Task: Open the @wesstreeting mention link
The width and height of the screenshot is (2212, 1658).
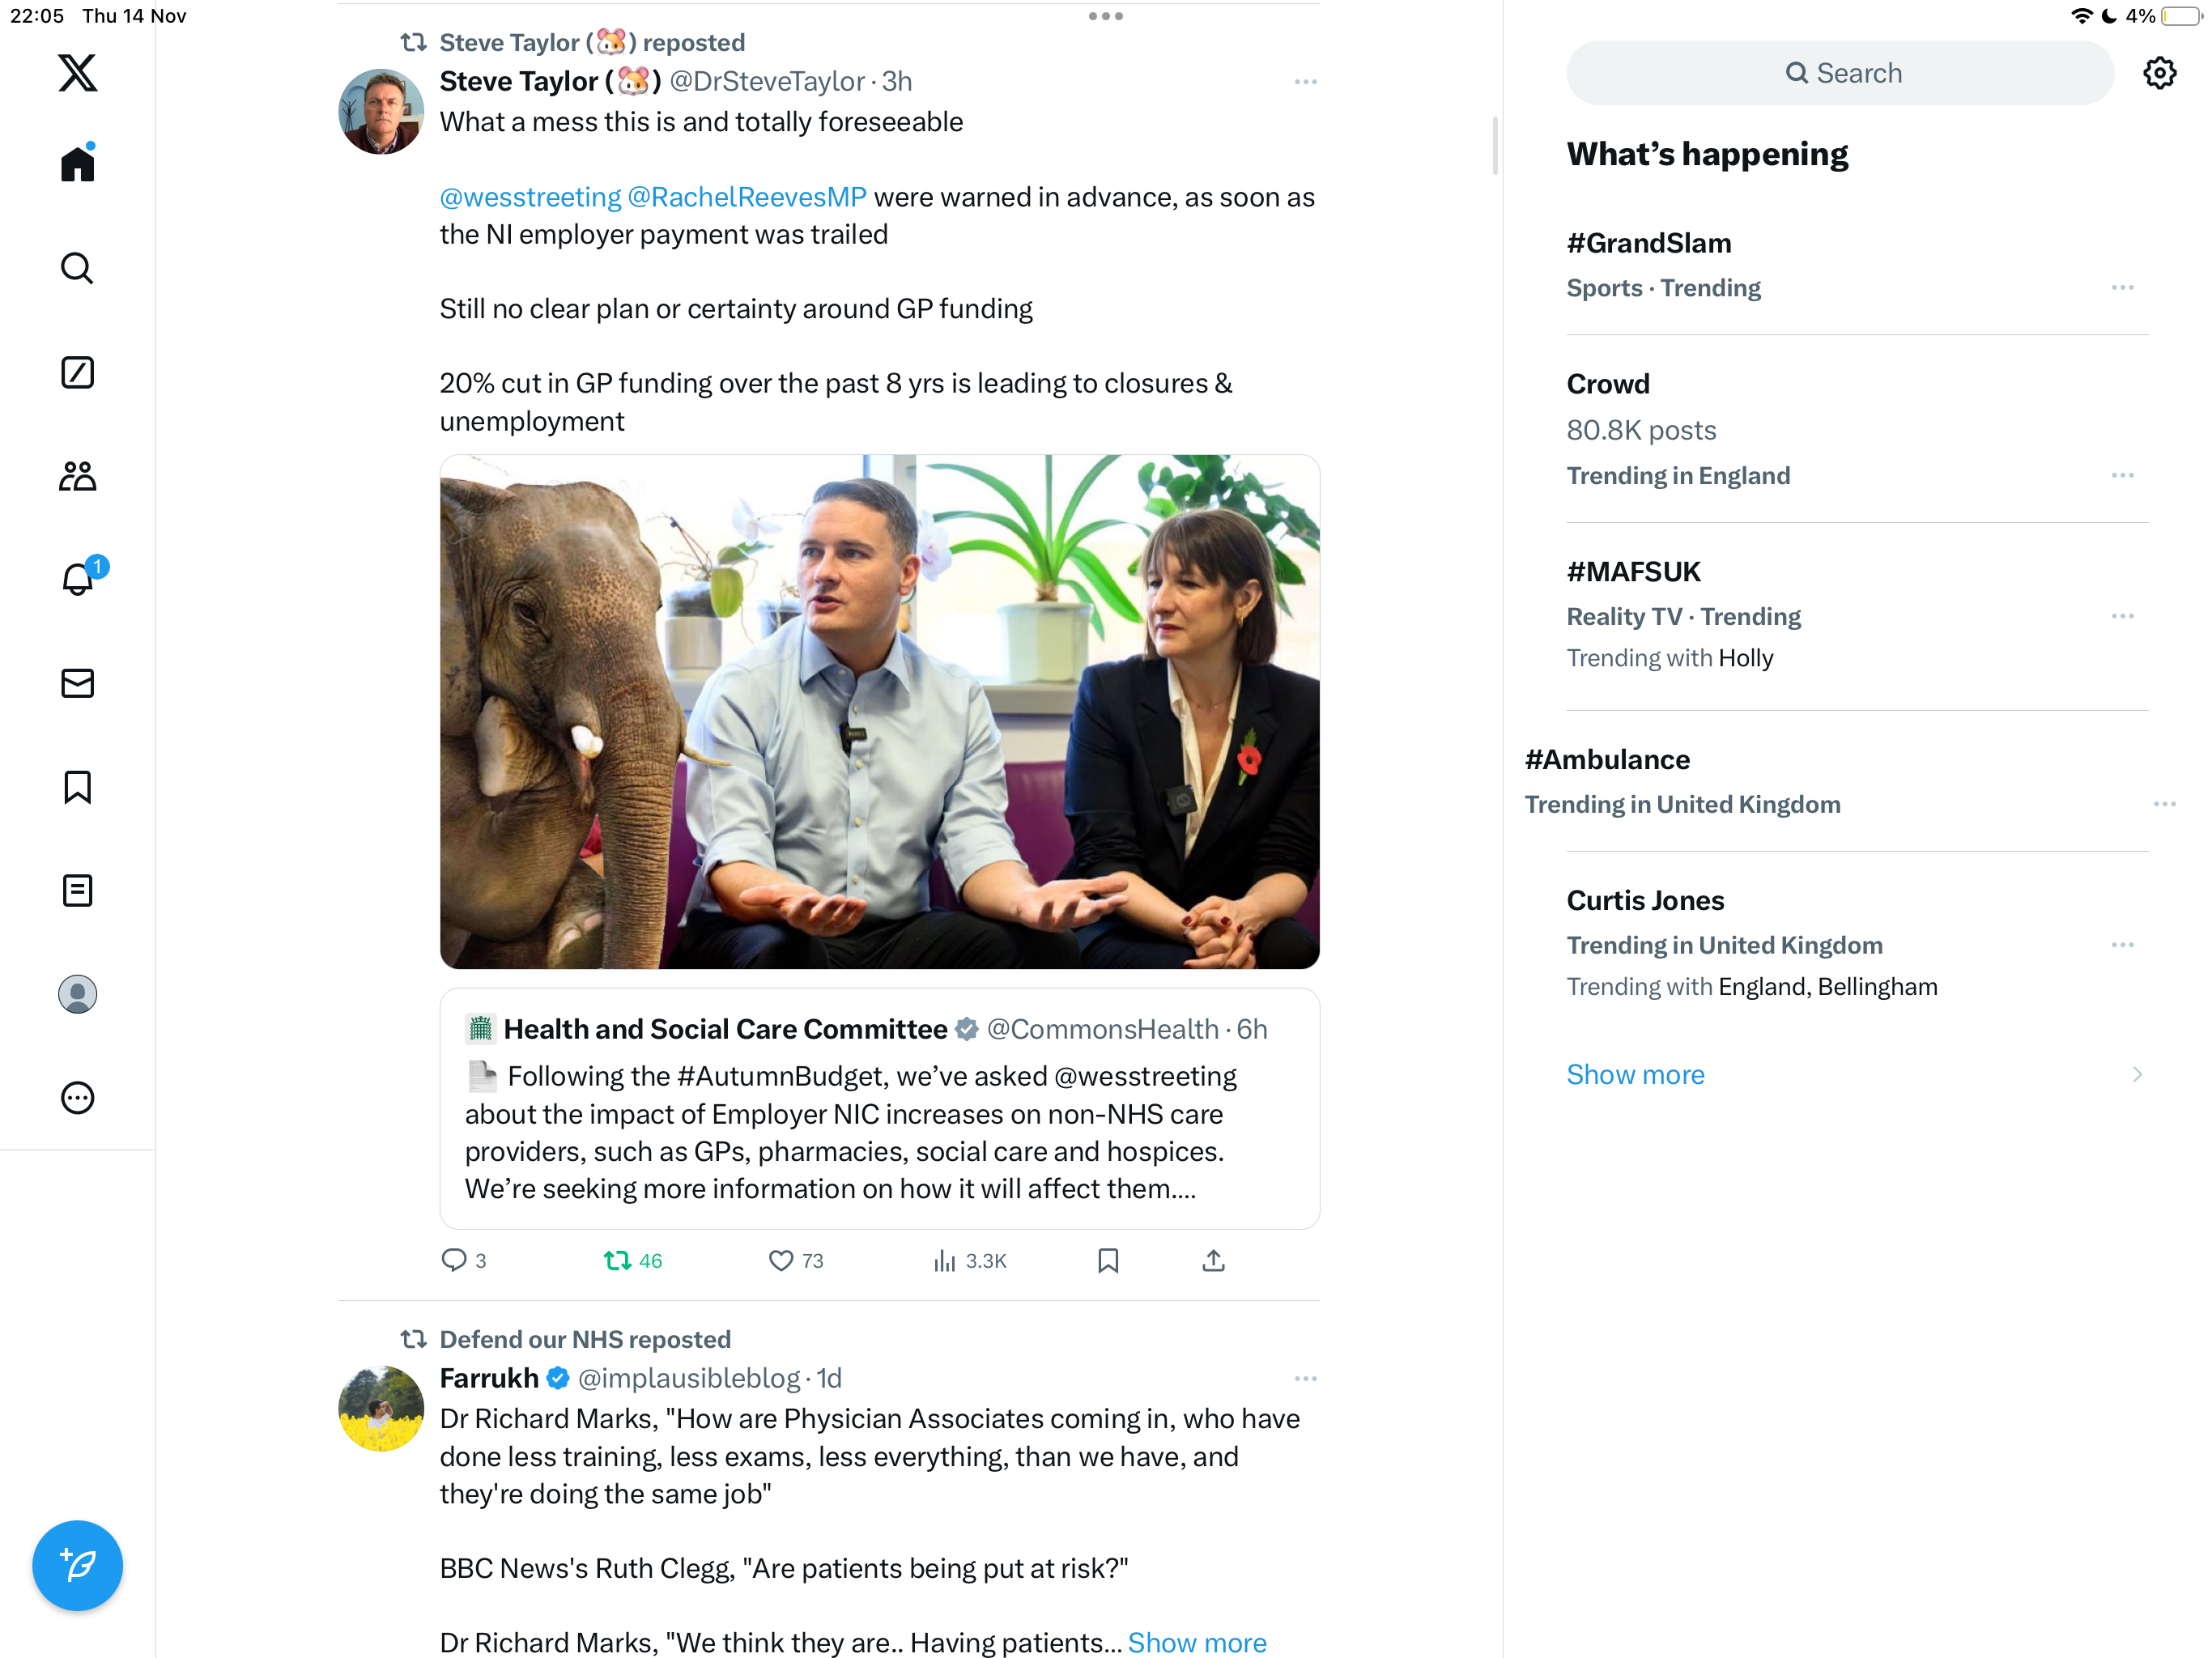Action: (530, 197)
